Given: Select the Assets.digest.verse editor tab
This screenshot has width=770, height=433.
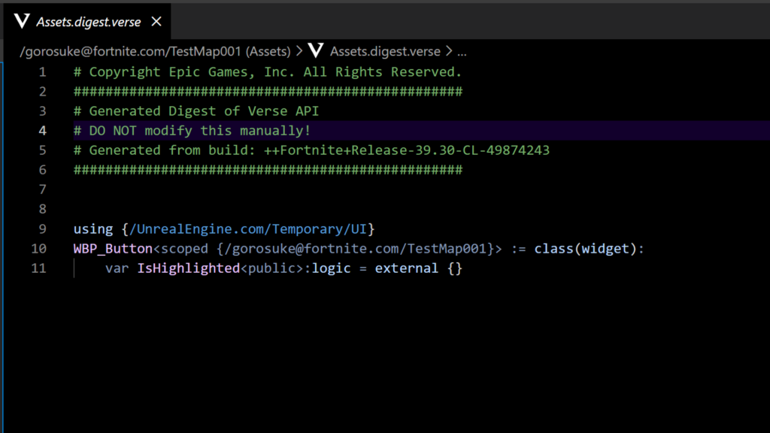Looking at the screenshot, I should tap(88, 22).
